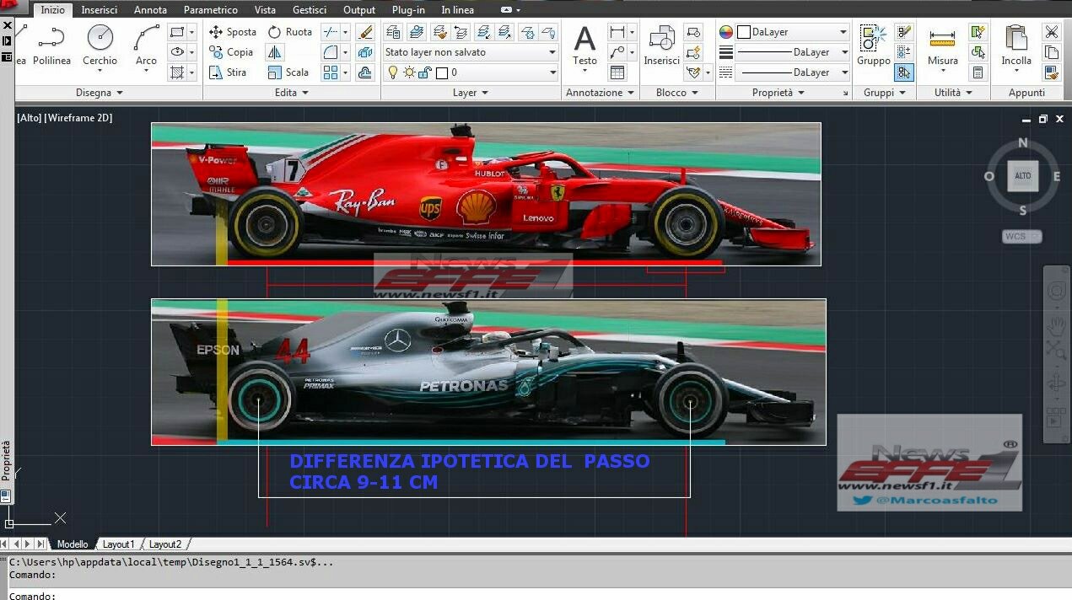Viewport: 1072px width, 600px height.
Task: Click the DaLayer white color box
Action: [x=743, y=32]
